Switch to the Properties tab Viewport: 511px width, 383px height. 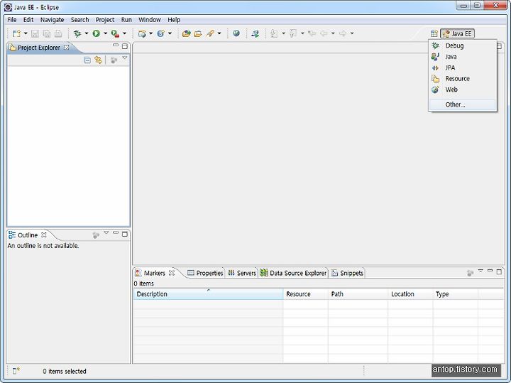(205, 273)
